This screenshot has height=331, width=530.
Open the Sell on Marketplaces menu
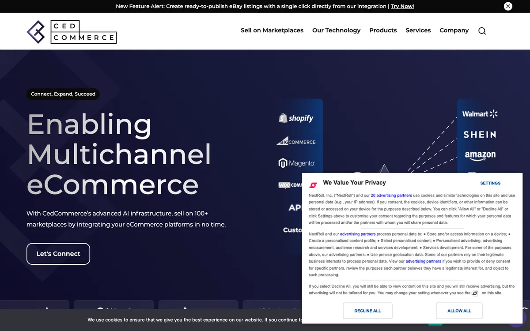[x=272, y=30]
